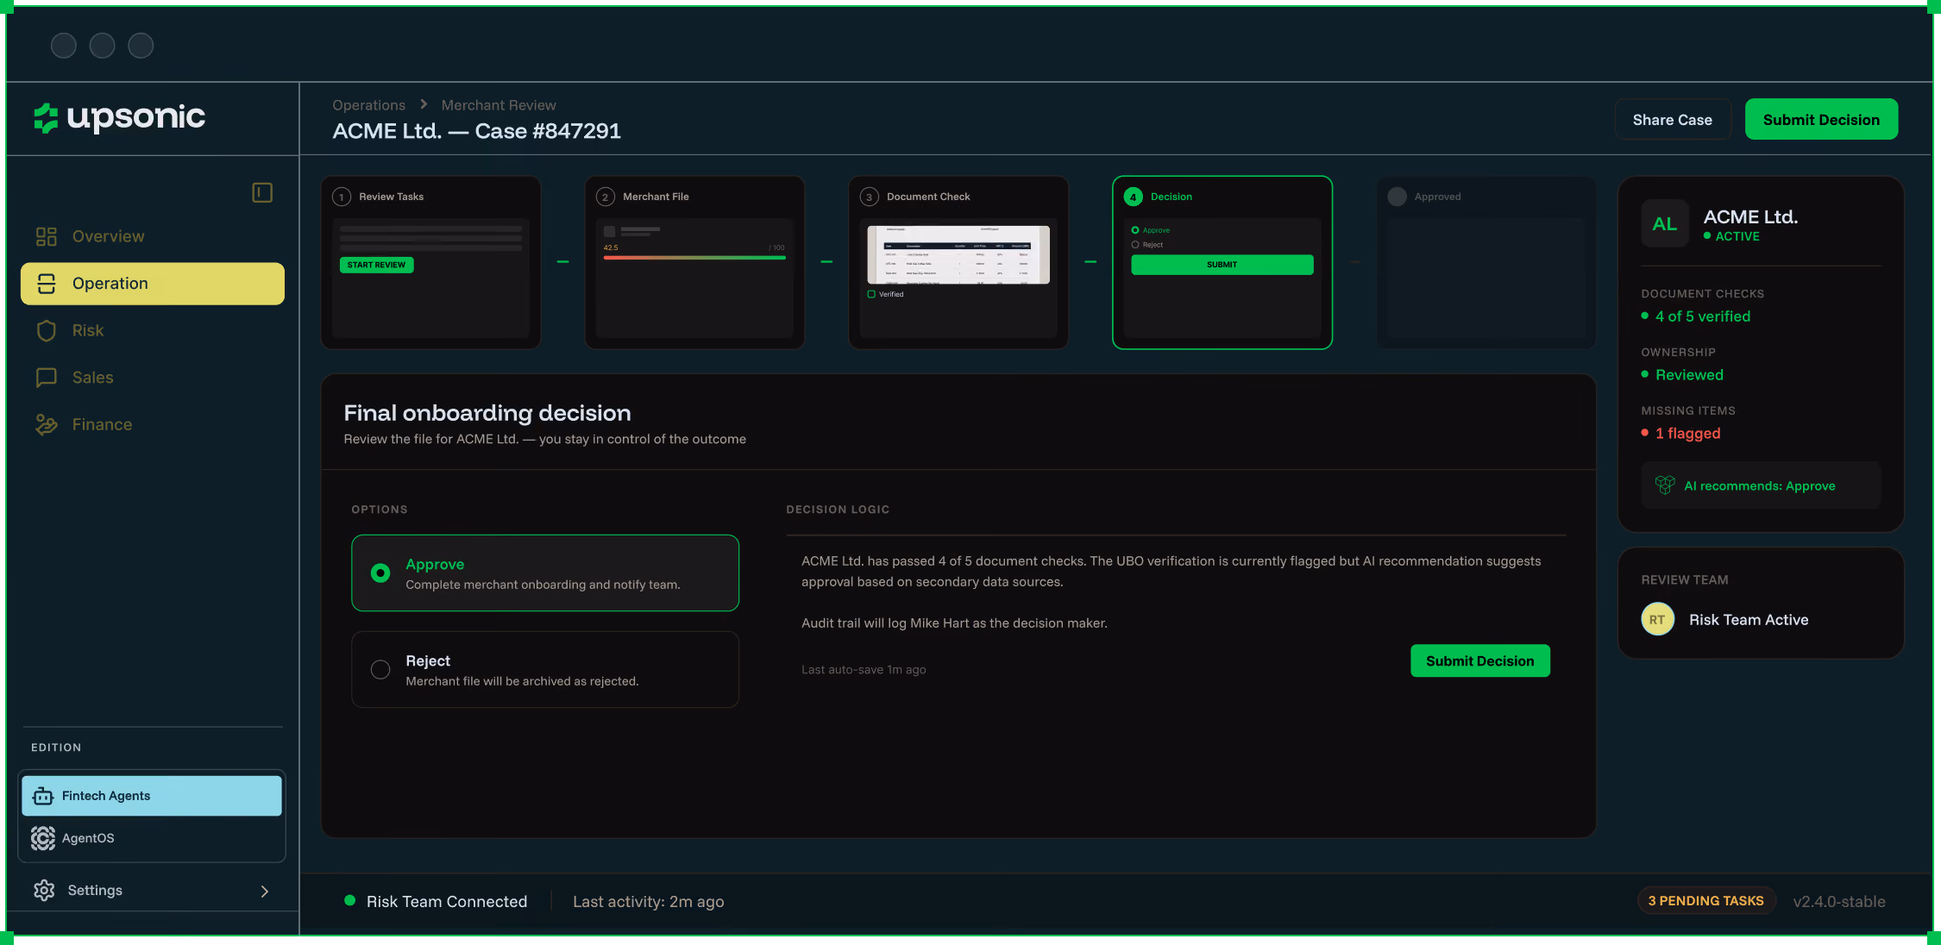Click step 3 number circle
Image resolution: width=1941 pixels, height=945 pixels.
click(x=870, y=197)
